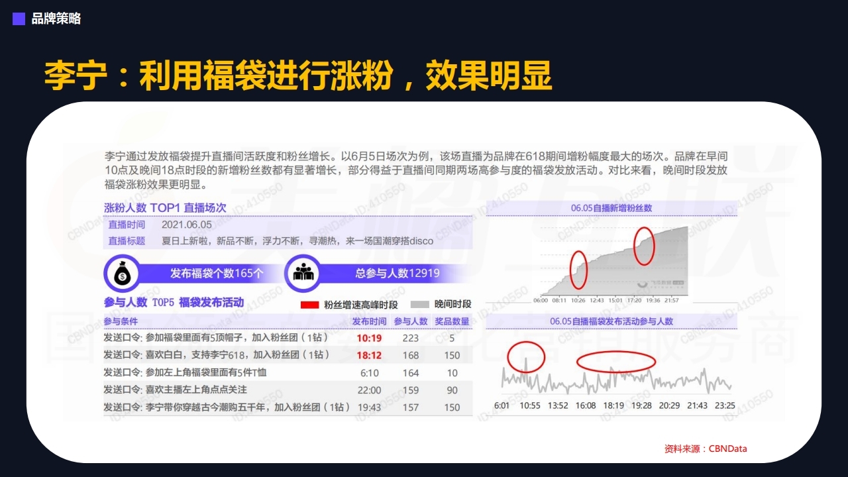Click the 参与人数 column header
848x477 pixels.
[411, 321]
